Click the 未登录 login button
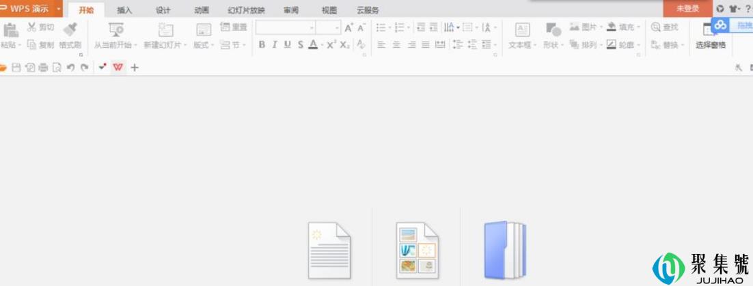The image size is (753, 286). click(x=687, y=9)
